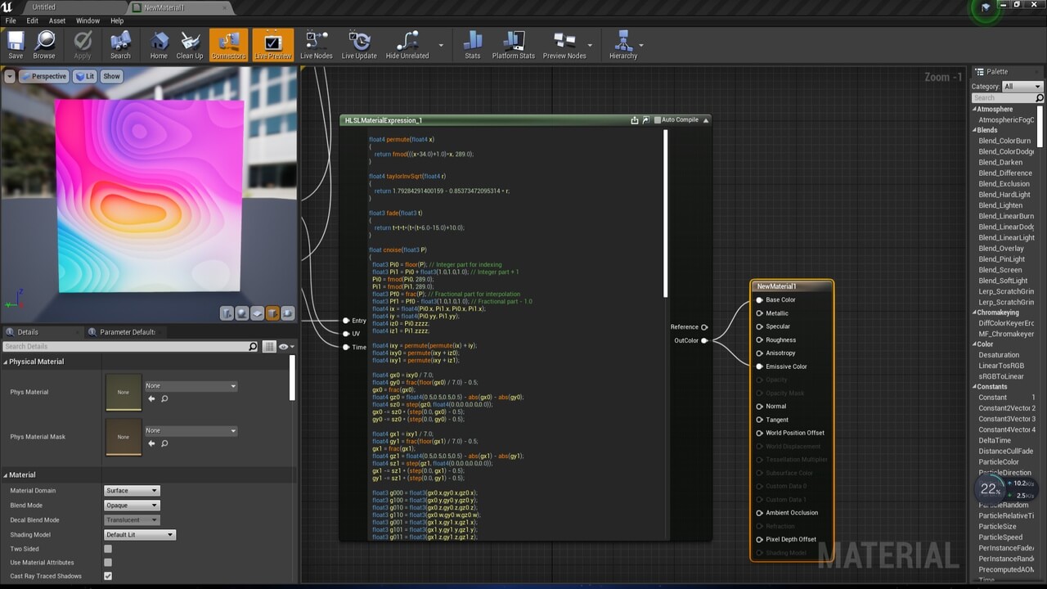
Task: Click the Phys Material thumbnail swatch
Action: click(123, 392)
